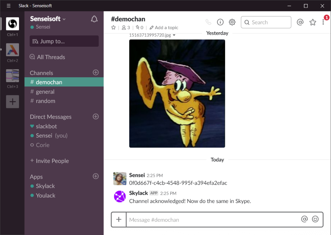Open more items menu with notification badge
The width and height of the screenshot is (331, 235).
(x=323, y=22)
